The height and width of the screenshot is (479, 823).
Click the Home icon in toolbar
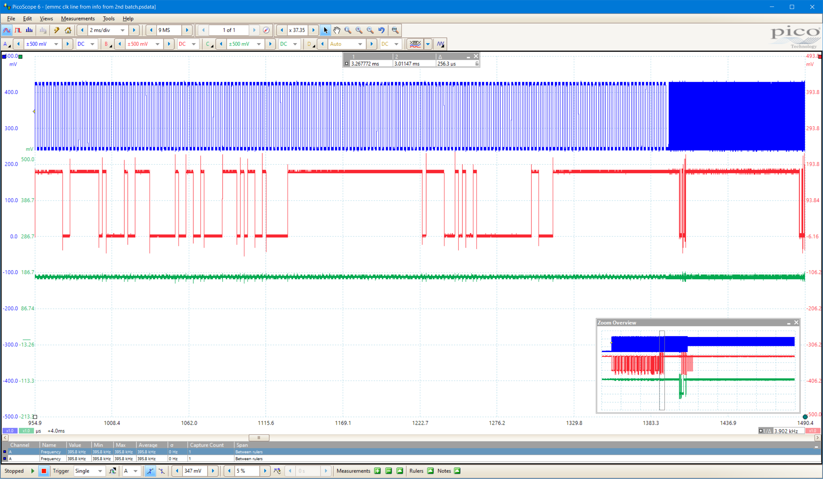(68, 30)
